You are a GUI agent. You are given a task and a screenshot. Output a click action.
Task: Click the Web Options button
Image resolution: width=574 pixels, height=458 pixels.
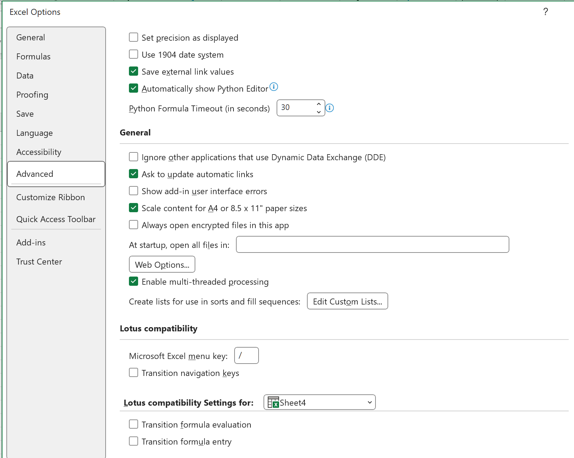[x=162, y=265]
